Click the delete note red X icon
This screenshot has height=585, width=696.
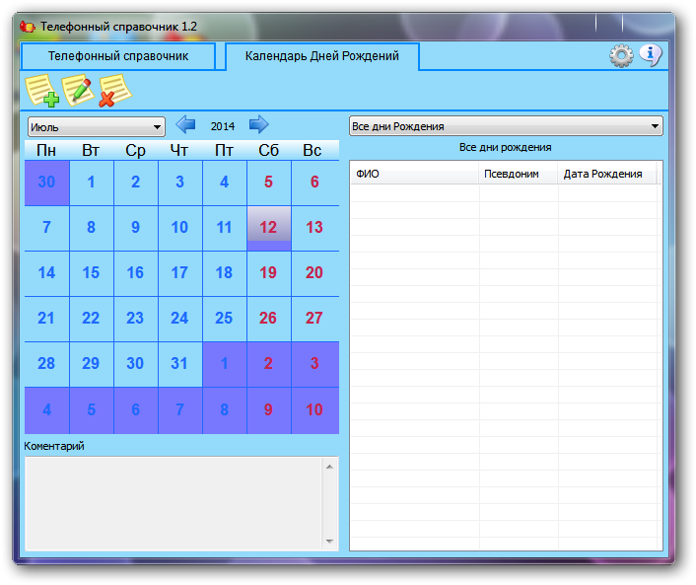(113, 92)
